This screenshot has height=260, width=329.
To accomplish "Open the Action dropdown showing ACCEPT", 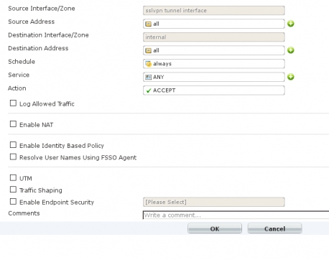I will click(x=214, y=90).
